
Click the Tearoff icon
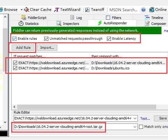pos(87,10)
